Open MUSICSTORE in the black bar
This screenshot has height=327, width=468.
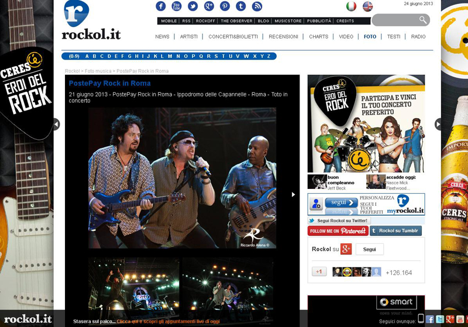[x=288, y=21]
